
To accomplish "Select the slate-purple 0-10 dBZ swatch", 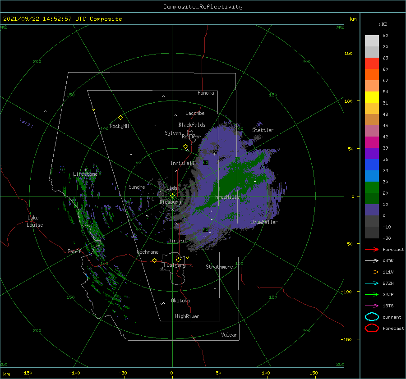I will (x=372, y=210).
